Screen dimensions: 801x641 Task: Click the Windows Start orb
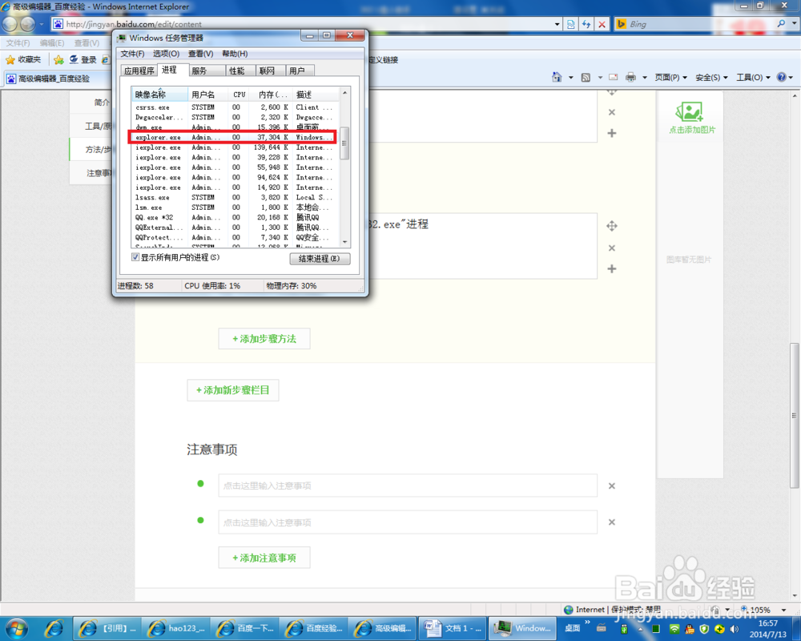coord(16,628)
